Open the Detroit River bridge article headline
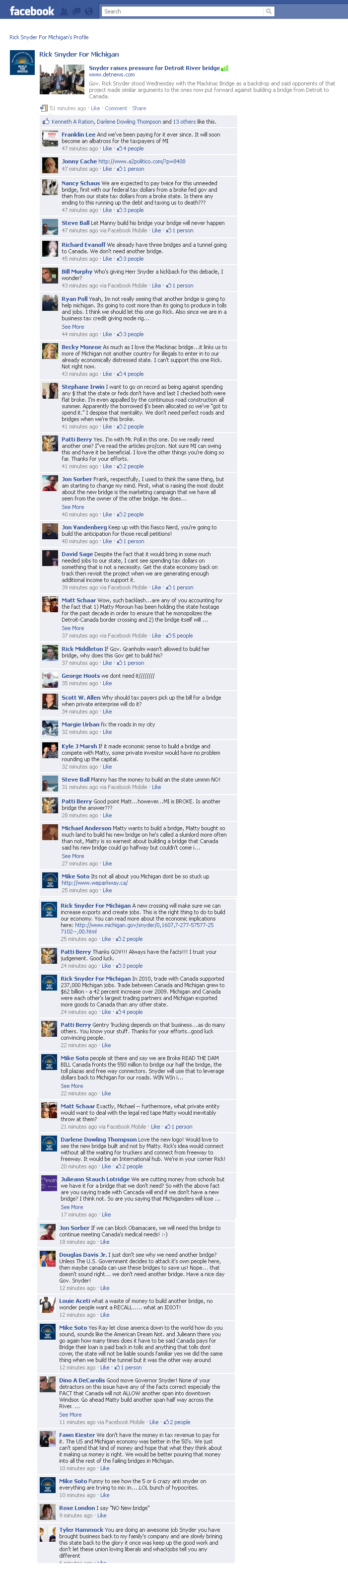 point(154,68)
